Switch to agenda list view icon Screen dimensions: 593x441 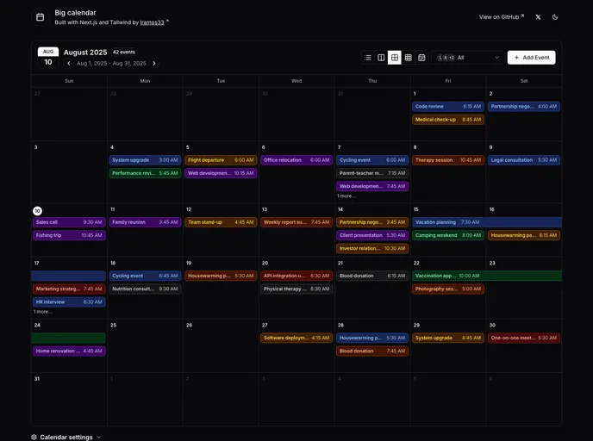pyautogui.click(x=367, y=58)
